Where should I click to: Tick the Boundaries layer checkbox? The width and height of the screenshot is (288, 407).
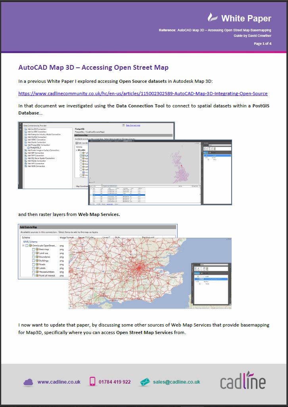[34, 257]
